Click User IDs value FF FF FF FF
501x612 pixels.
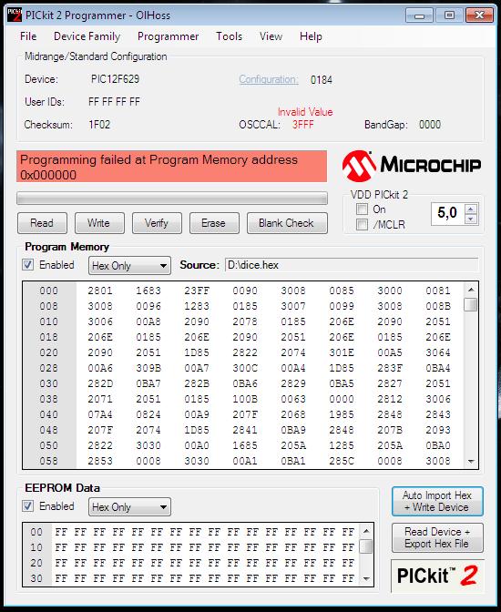pos(114,102)
